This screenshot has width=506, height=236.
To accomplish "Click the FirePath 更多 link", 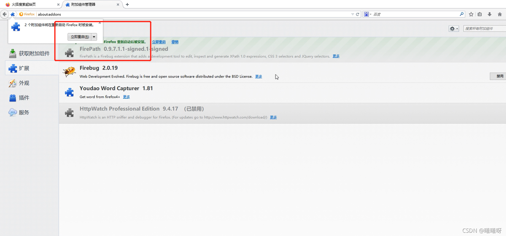I will pos(336,56).
